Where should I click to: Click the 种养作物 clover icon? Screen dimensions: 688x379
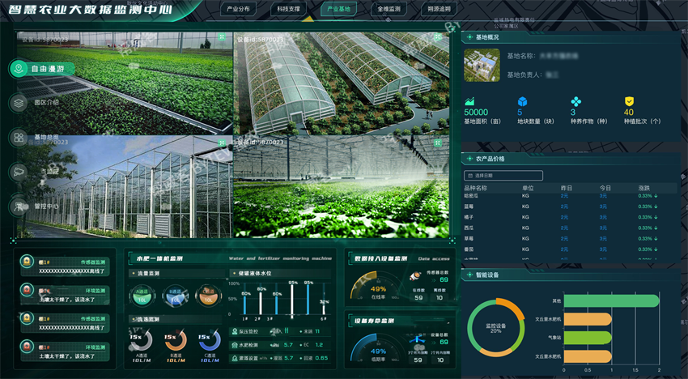tap(575, 101)
